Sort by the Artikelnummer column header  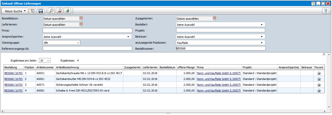[45, 67]
